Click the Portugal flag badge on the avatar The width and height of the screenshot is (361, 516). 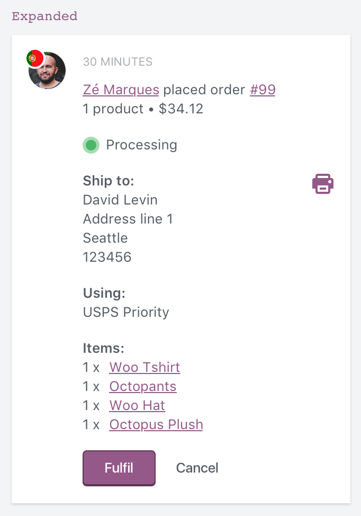click(x=35, y=58)
